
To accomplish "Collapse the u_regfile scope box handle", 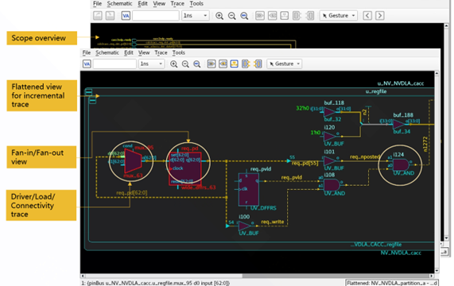I will 93,100.
